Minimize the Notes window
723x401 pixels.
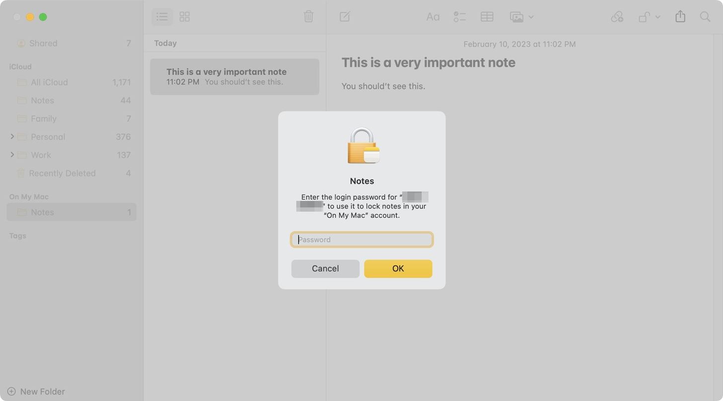[30, 17]
